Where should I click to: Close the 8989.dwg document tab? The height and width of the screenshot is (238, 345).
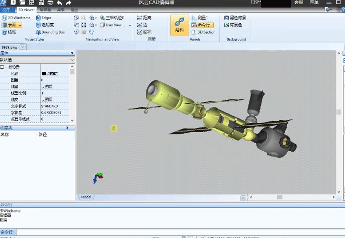pos(22,47)
